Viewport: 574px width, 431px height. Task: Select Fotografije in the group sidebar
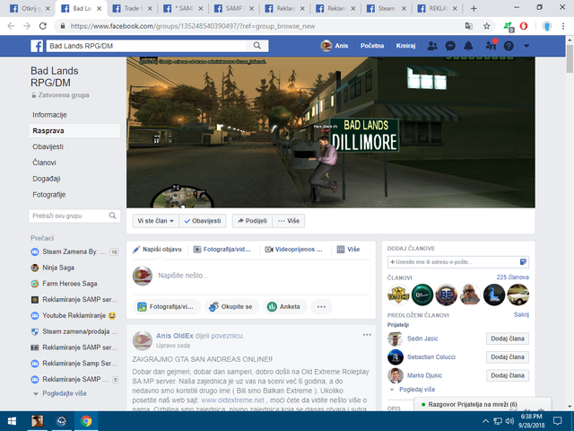[x=49, y=195]
